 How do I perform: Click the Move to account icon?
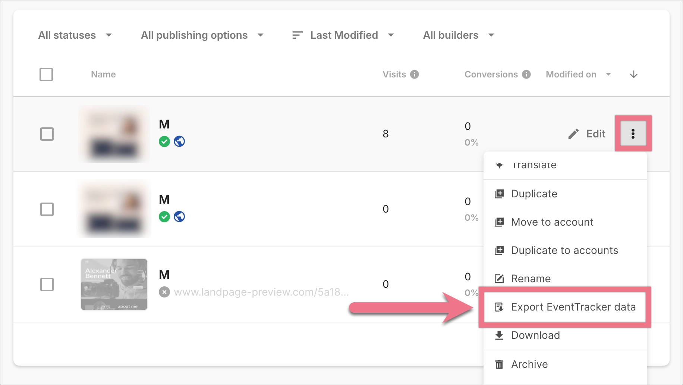(499, 222)
